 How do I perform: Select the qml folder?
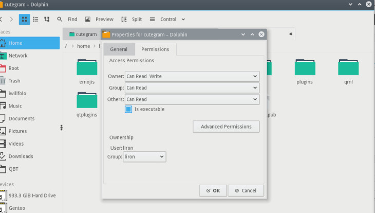coord(348,72)
